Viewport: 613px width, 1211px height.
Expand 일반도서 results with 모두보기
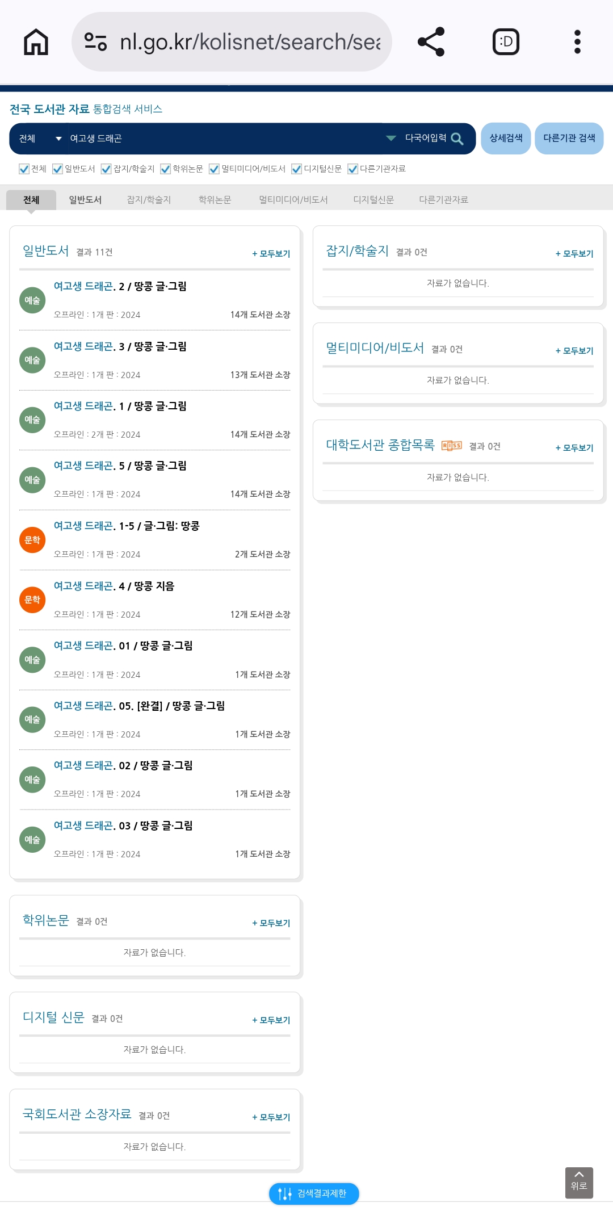point(271,254)
